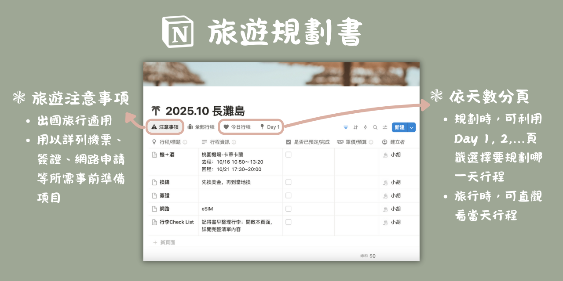Click the eSIM cell

(241, 209)
